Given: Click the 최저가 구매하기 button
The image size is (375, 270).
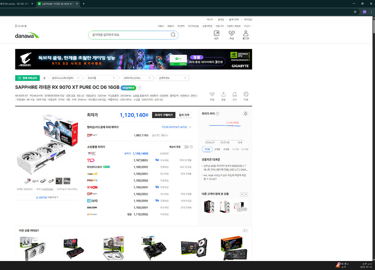Looking at the screenshot, I should [164, 115].
